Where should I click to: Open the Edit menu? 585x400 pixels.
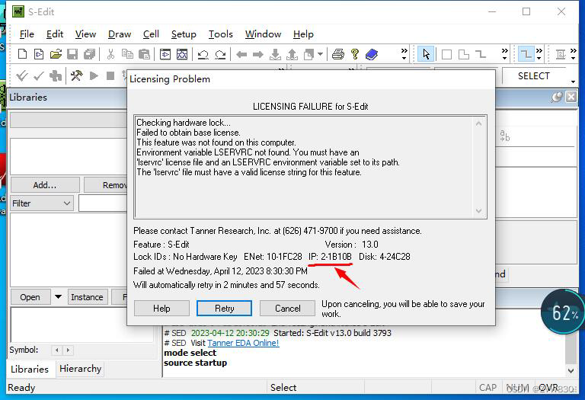tap(55, 34)
